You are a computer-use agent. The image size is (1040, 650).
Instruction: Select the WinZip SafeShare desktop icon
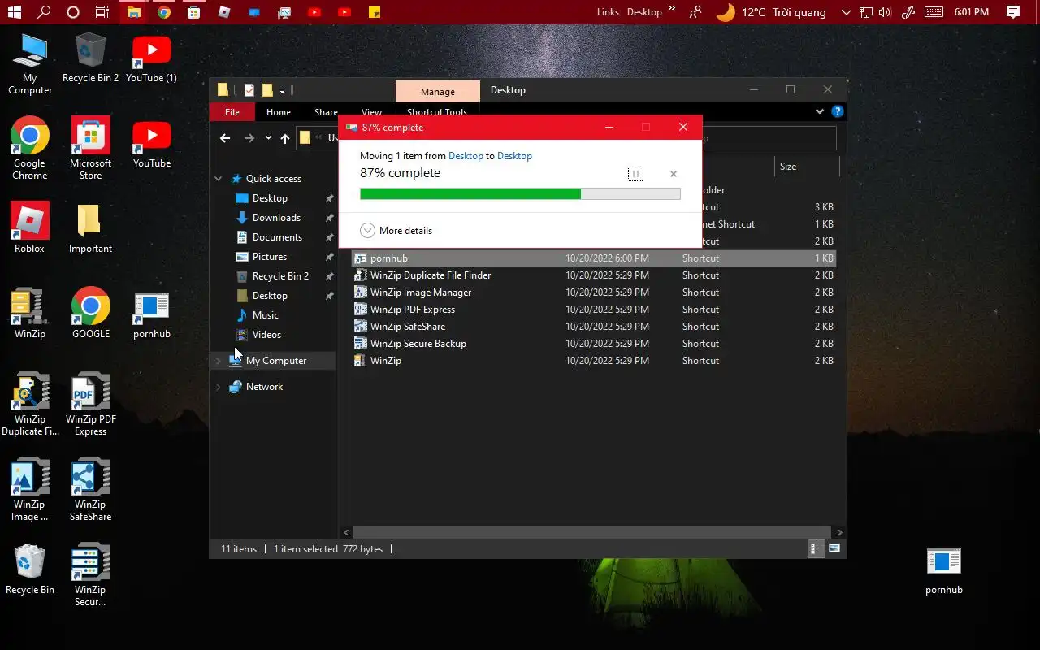click(x=90, y=489)
